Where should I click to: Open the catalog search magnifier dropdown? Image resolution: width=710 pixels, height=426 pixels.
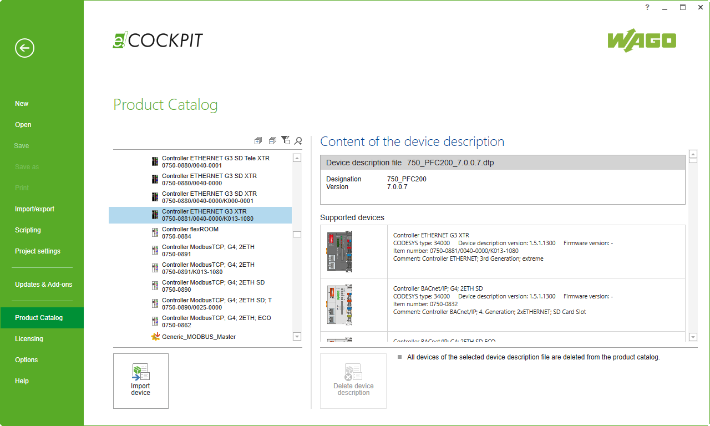tap(298, 141)
